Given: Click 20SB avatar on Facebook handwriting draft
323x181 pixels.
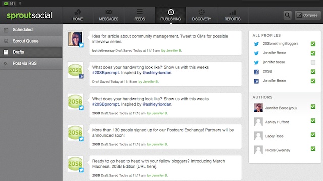Looking at the screenshot, I should 75,70.
